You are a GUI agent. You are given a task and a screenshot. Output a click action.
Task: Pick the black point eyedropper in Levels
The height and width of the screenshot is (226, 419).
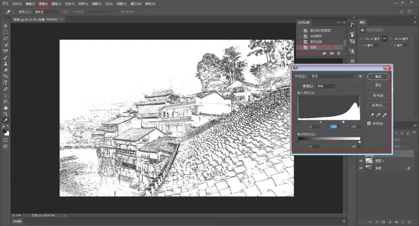click(371, 115)
